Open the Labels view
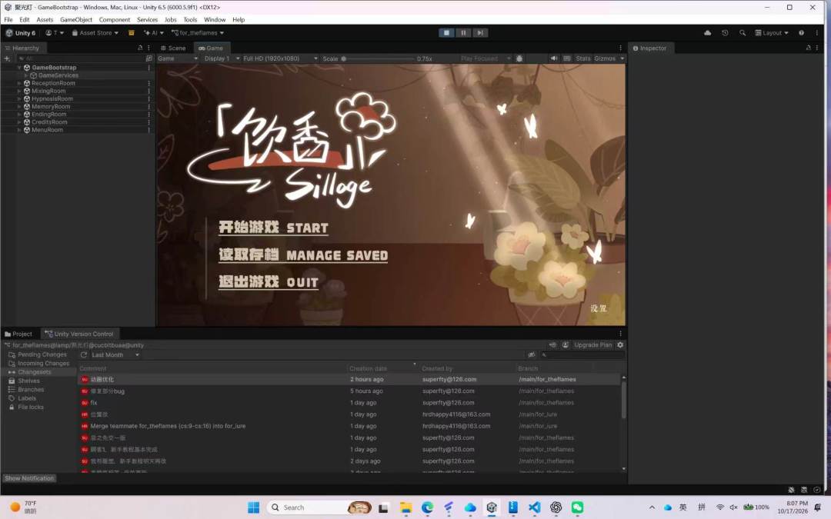The image size is (831, 519). click(x=22, y=398)
